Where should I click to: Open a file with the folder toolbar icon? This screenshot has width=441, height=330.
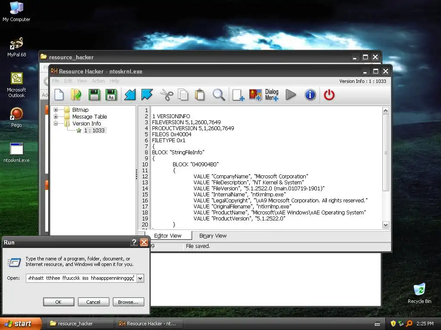(76, 95)
